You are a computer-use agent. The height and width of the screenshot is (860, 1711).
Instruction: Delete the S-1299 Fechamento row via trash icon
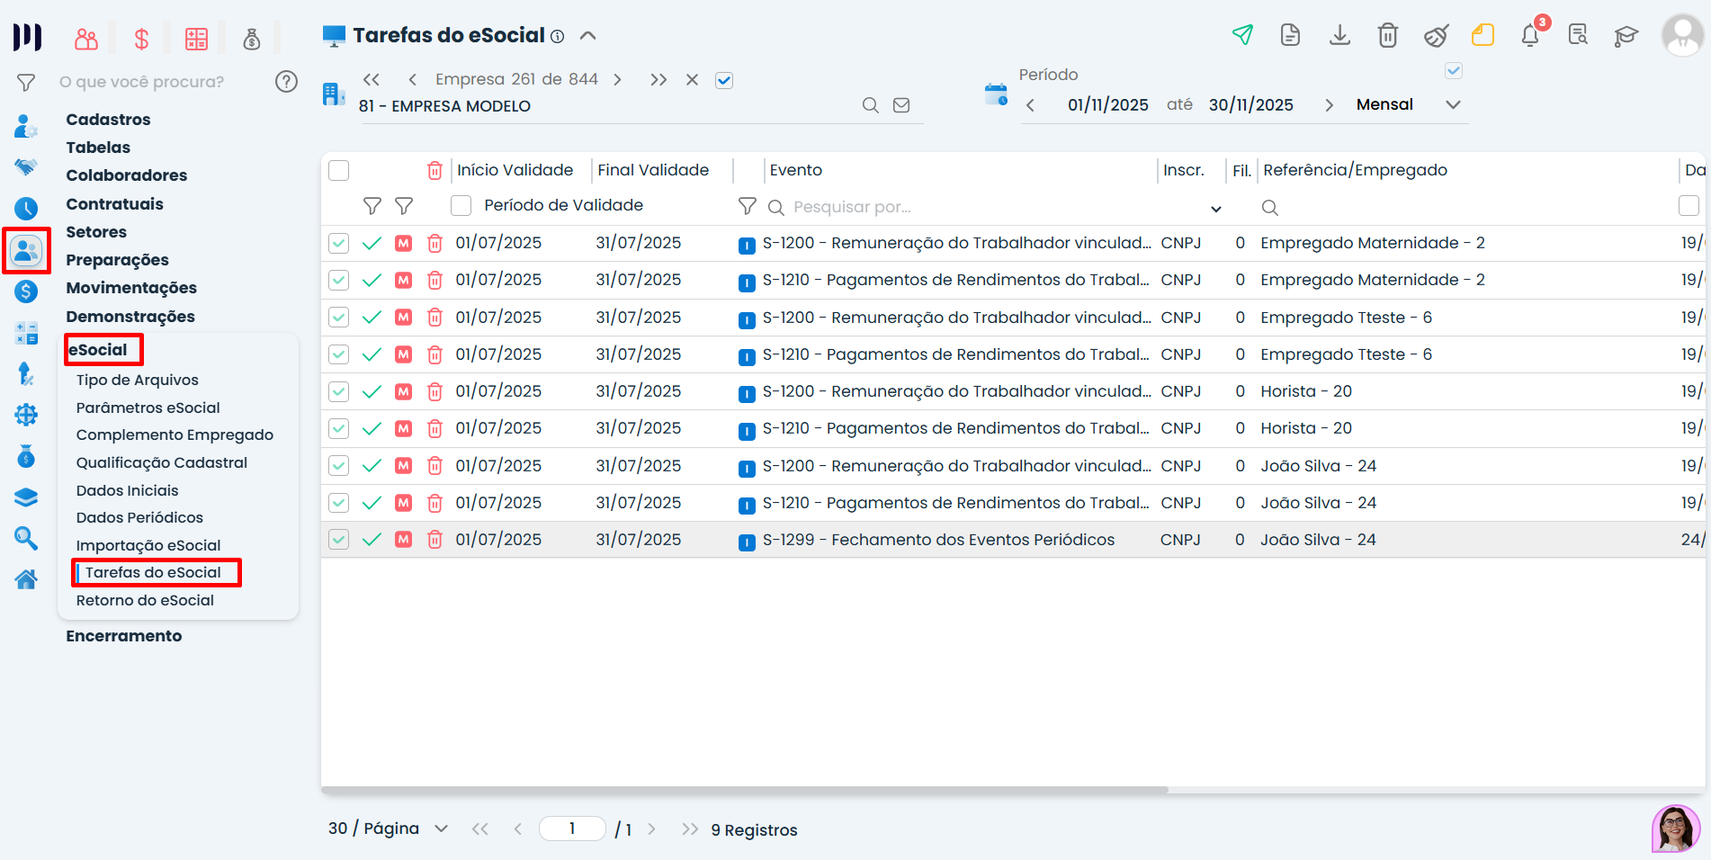coord(434,540)
